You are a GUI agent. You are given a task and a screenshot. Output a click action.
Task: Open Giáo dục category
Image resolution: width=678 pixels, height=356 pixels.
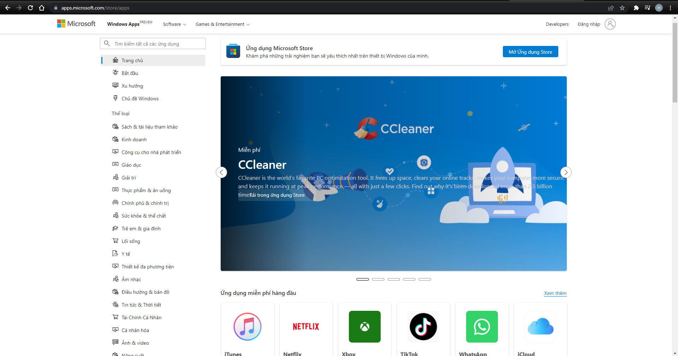click(x=153, y=165)
